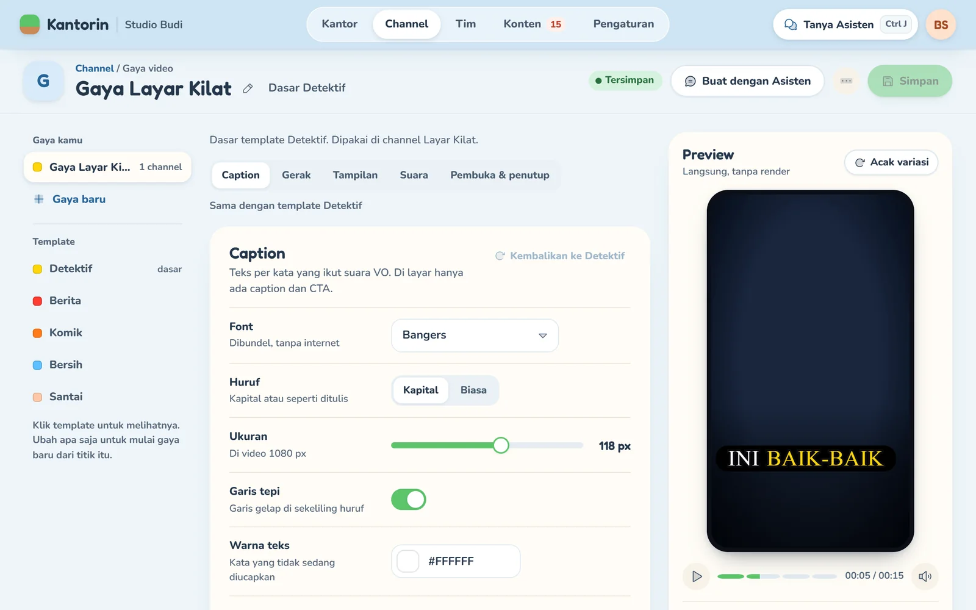Click Acak variasi button in Preview
Image resolution: width=976 pixels, height=610 pixels.
point(891,162)
